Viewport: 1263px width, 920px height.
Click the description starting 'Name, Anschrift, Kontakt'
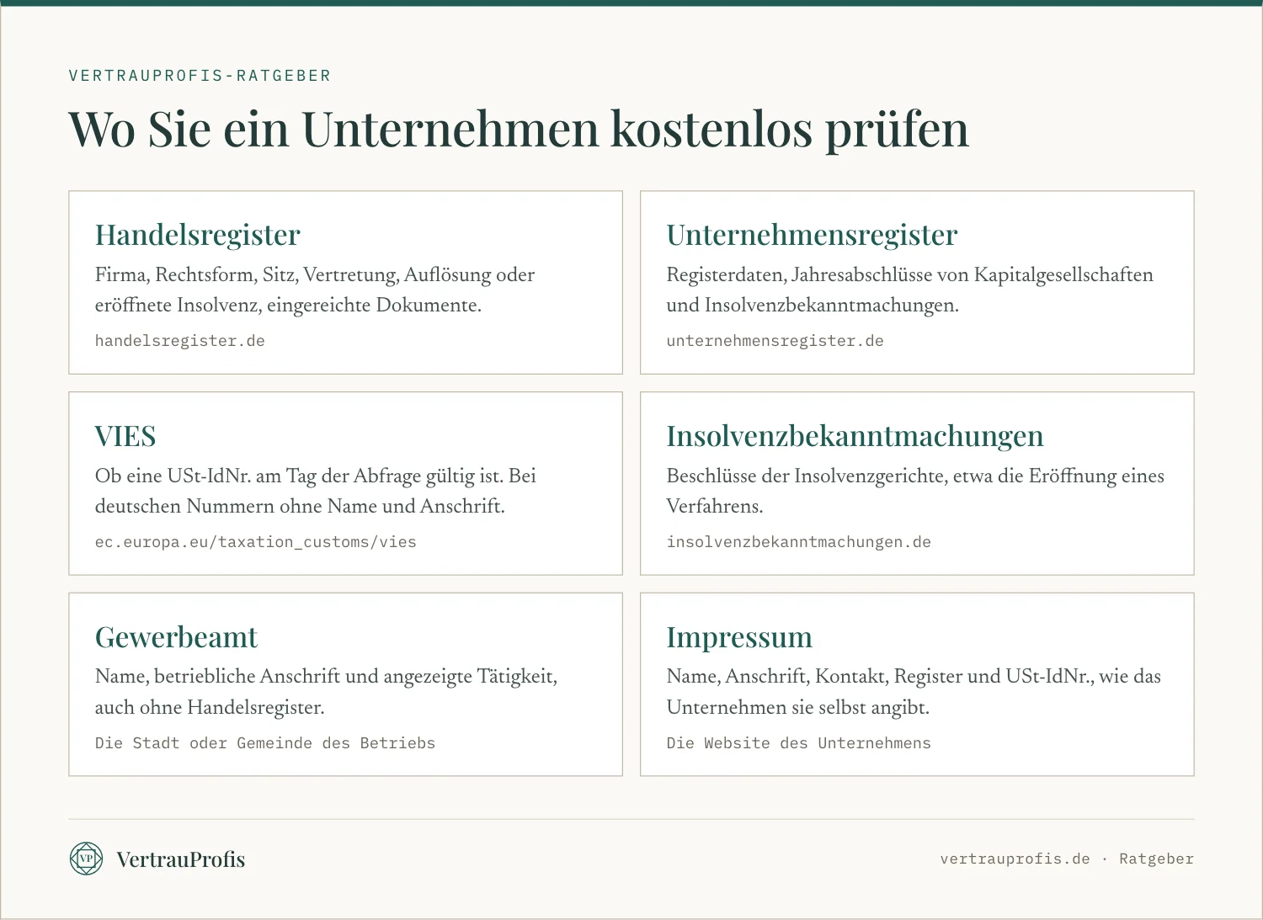pos(914,692)
